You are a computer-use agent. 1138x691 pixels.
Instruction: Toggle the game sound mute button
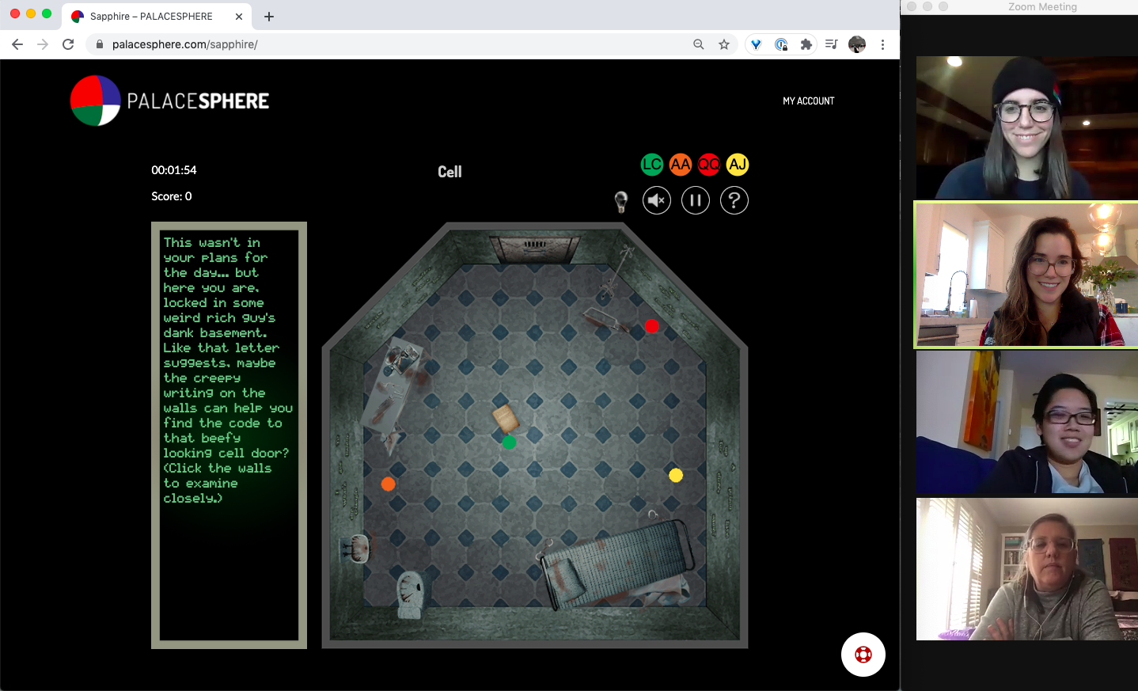657,200
